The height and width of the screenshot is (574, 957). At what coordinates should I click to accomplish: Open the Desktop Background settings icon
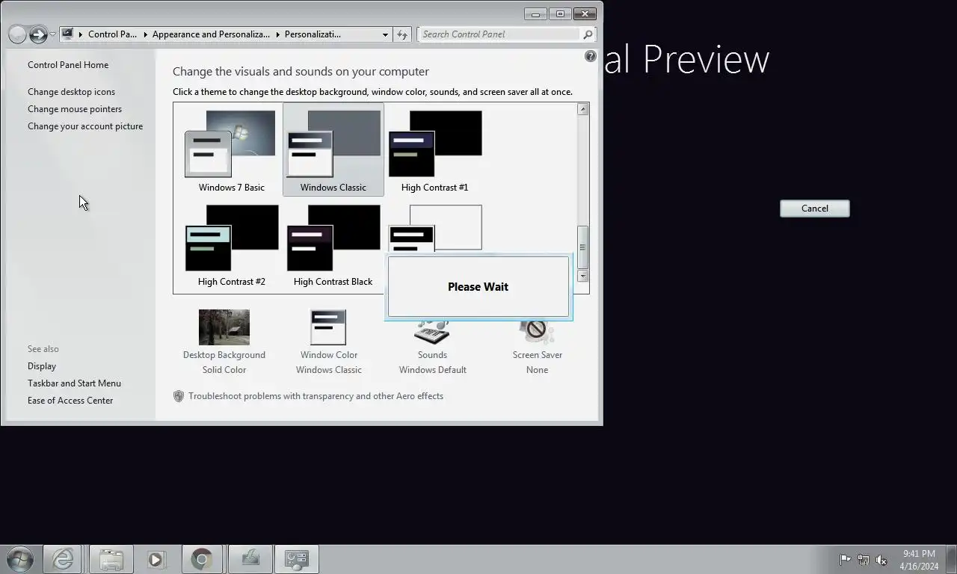(x=224, y=327)
